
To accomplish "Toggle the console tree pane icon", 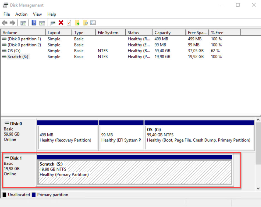I will [23, 23].
